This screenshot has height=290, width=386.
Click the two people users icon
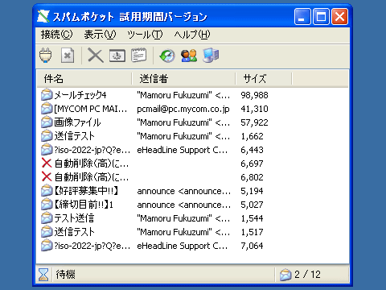pyautogui.click(x=189, y=56)
